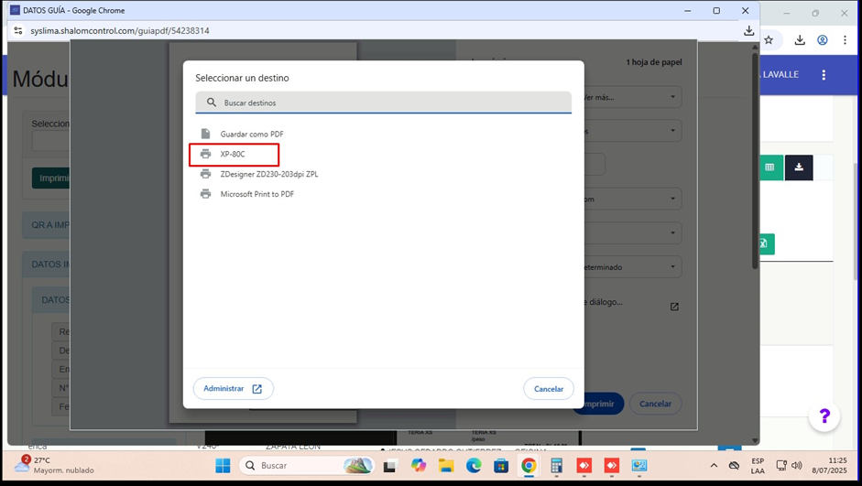The width and height of the screenshot is (862, 486).
Task: Open the vertical three-dot menu by LAVALLE
Action: (x=824, y=75)
